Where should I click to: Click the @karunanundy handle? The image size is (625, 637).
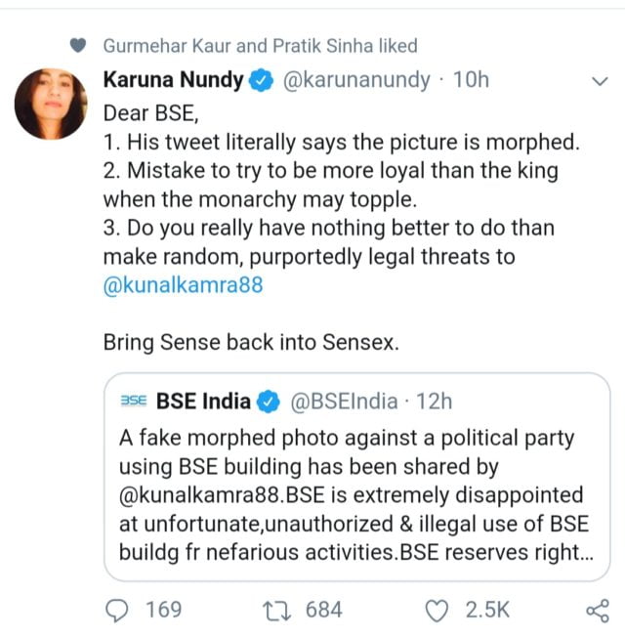click(356, 80)
